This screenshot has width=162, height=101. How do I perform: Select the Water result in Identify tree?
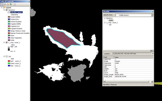111,20
